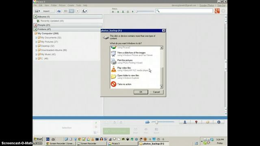The width and height of the screenshot is (260, 146).
Task: Switch to Picasa 3 taskbar button
Action: pos(122,144)
